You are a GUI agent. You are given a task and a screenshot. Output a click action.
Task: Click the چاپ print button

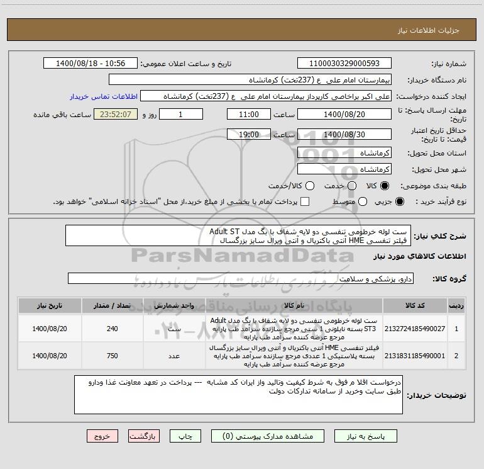(185, 436)
